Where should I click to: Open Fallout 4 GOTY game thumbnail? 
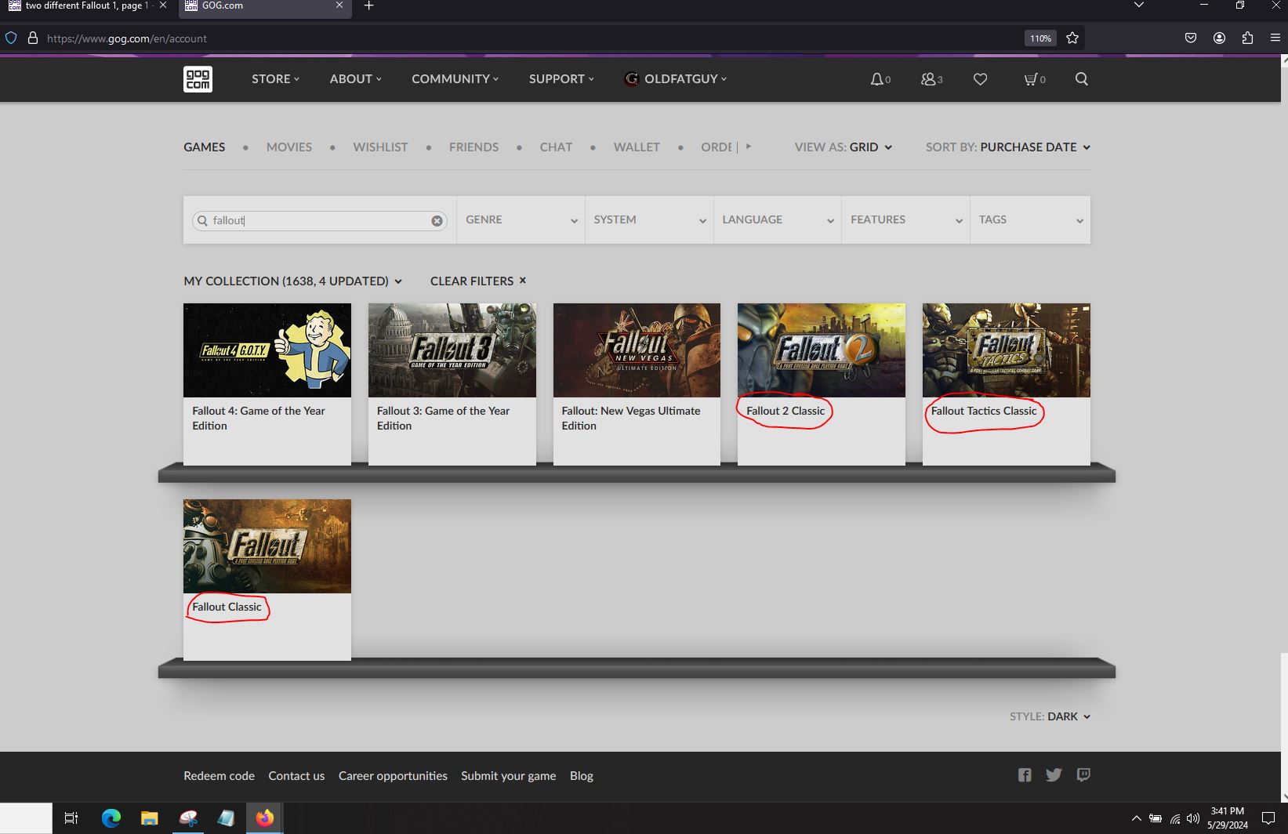coord(267,350)
